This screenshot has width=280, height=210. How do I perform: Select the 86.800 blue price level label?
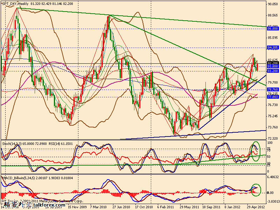point(273,29)
